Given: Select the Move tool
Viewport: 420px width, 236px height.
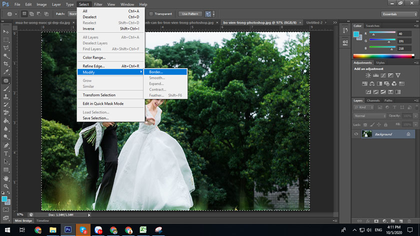Looking at the screenshot, I should (x=6, y=31).
